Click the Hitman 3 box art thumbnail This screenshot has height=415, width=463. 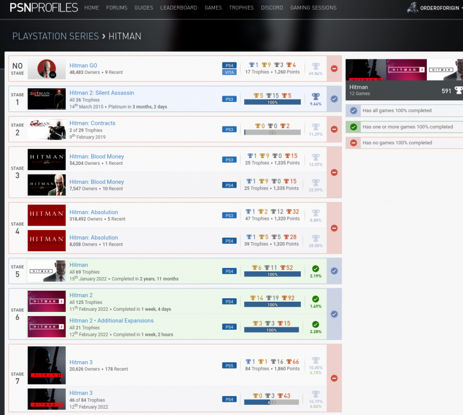46,365
